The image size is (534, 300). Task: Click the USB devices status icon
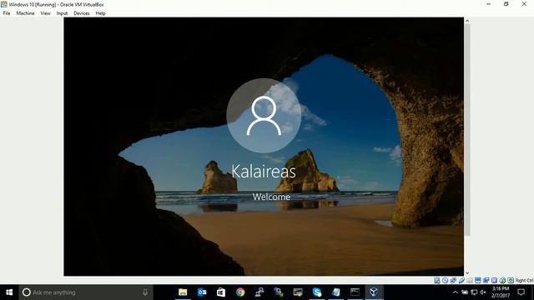[x=461, y=280]
